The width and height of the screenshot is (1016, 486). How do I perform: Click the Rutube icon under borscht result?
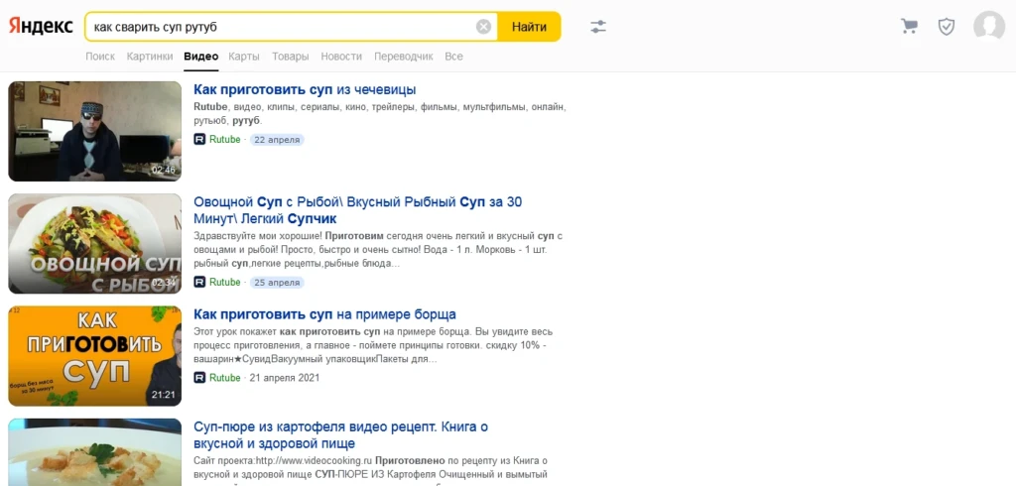[199, 377]
